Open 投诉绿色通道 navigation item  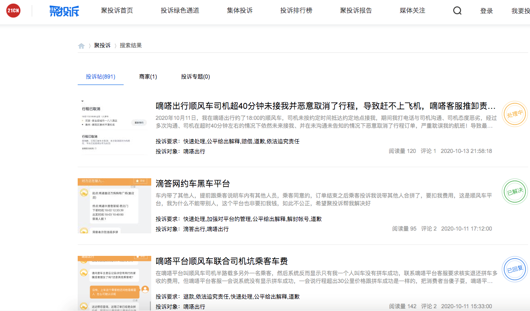(x=180, y=11)
